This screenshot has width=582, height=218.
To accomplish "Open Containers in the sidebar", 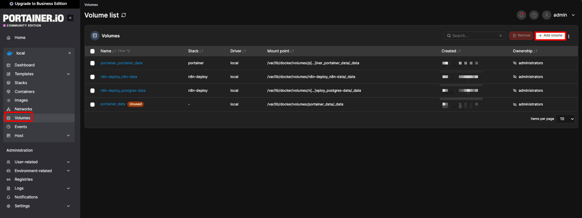I will tap(39, 92).
